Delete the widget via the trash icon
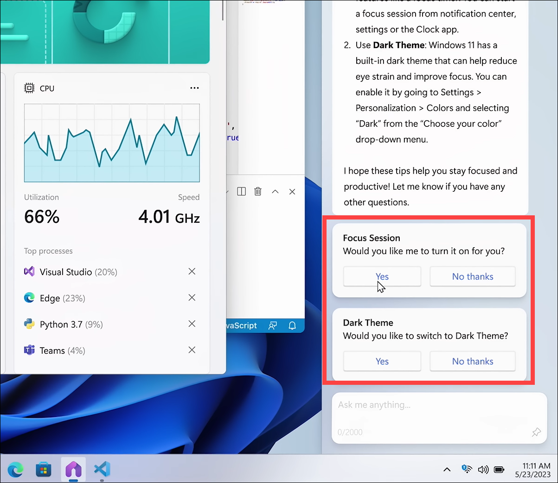The height and width of the screenshot is (483, 558). tap(258, 191)
